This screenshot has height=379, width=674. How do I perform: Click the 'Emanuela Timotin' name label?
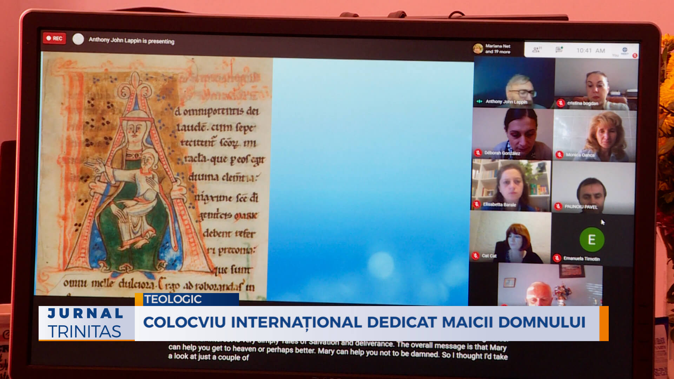tap(581, 259)
